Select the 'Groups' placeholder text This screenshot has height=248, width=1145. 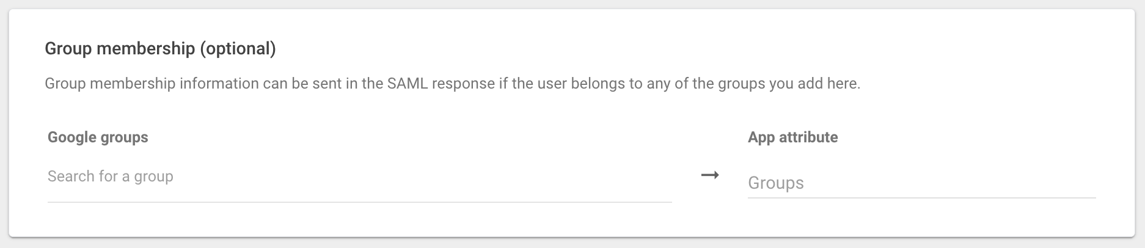tap(775, 183)
